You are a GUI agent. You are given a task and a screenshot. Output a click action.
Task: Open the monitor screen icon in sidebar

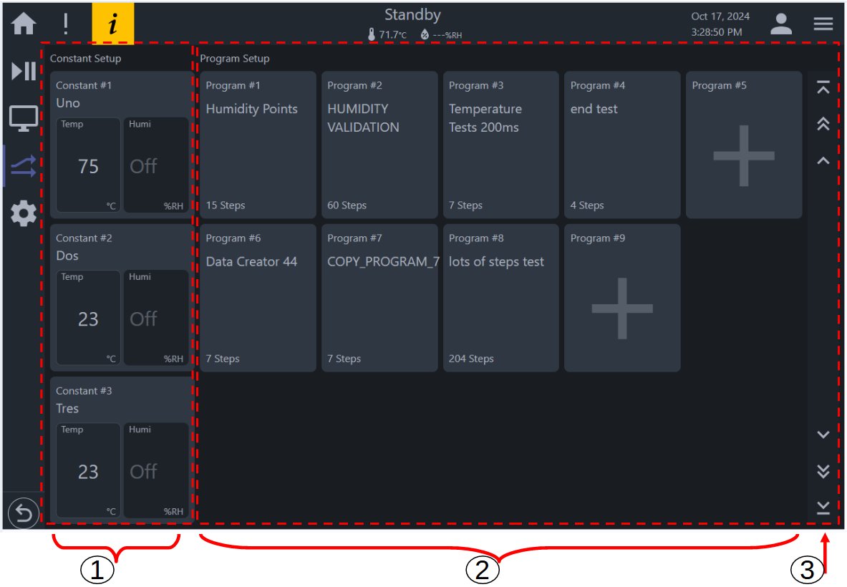pos(24,118)
